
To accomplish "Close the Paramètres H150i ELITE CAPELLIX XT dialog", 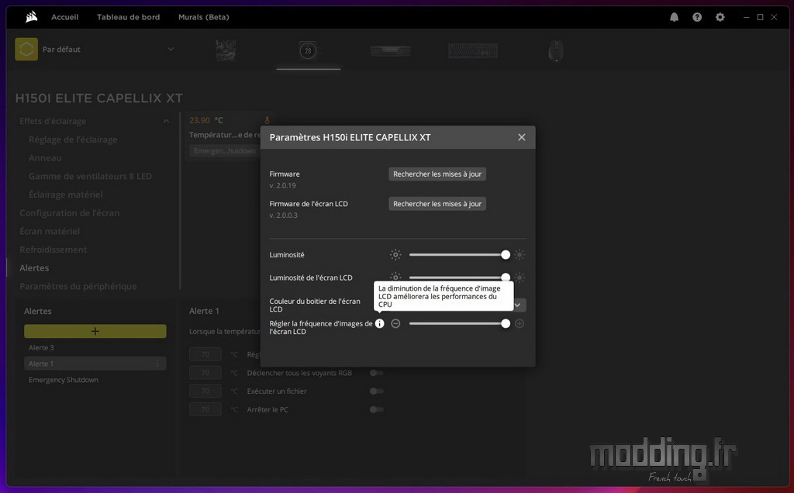I will pyautogui.click(x=522, y=137).
